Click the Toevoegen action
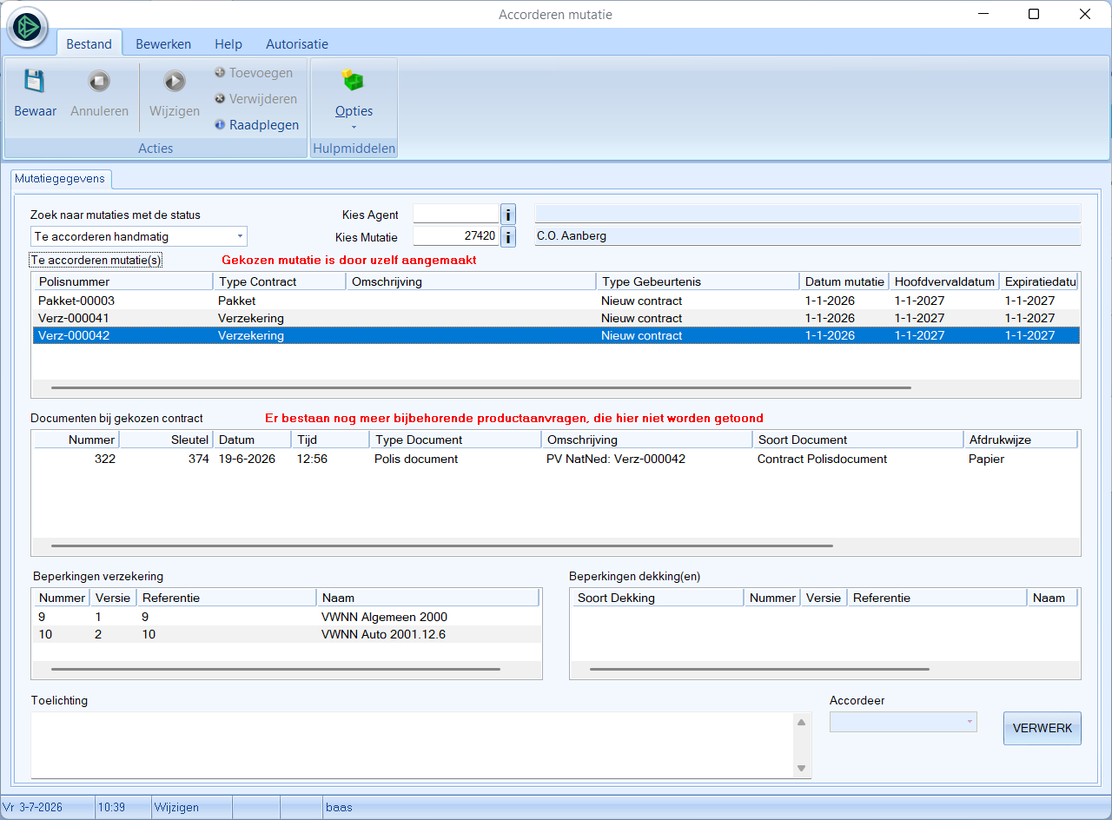This screenshot has width=1112, height=820. point(253,73)
